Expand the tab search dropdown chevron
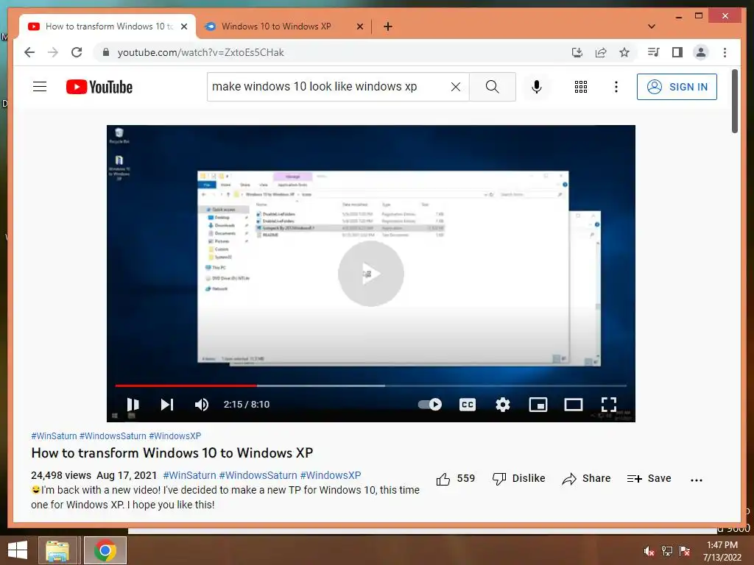The height and width of the screenshot is (565, 754). pyautogui.click(x=652, y=26)
